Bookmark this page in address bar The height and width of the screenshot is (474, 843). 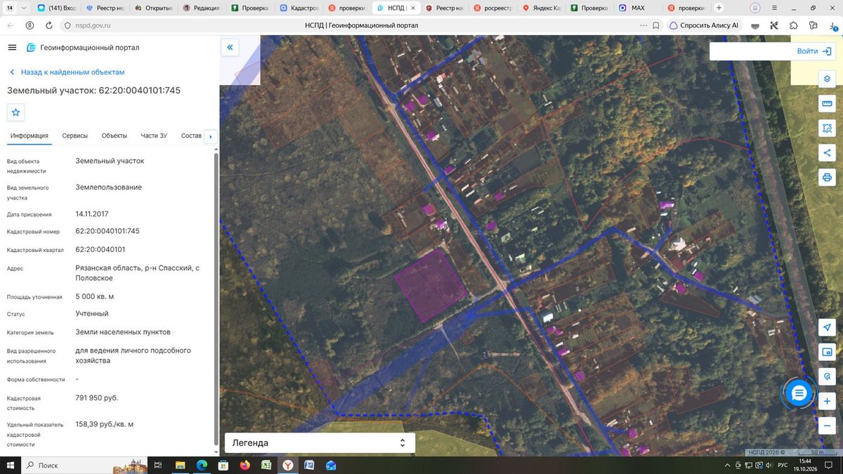[x=655, y=25]
